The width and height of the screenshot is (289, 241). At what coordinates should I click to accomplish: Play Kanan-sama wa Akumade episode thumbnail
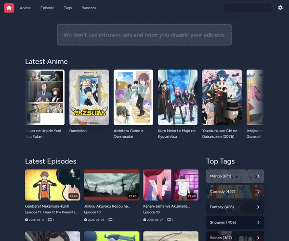[x=171, y=185]
